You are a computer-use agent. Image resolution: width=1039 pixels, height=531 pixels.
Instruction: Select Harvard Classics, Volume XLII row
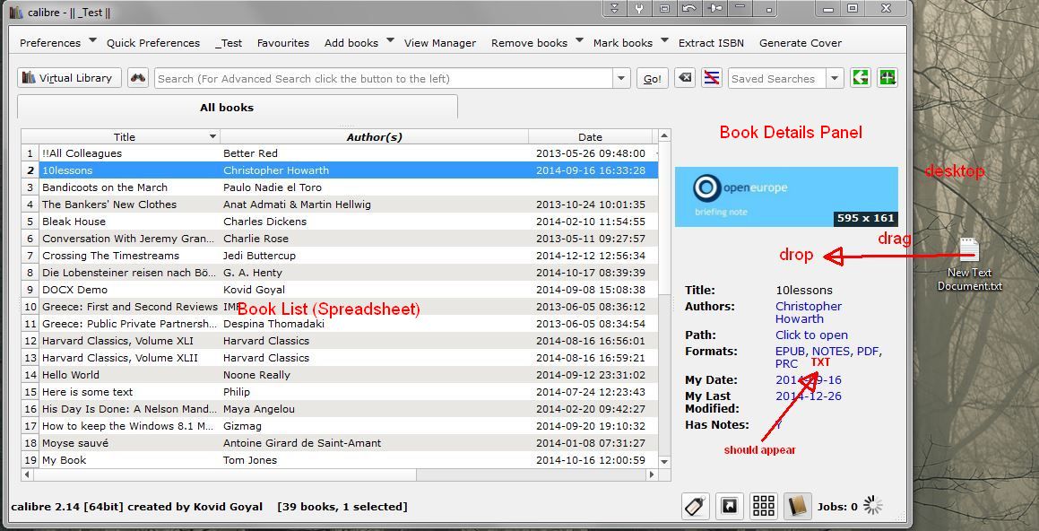pyautogui.click(x=339, y=358)
